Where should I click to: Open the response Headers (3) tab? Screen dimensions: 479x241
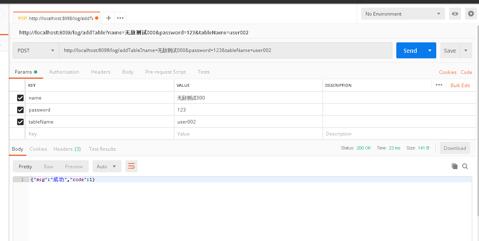[x=67, y=149]
